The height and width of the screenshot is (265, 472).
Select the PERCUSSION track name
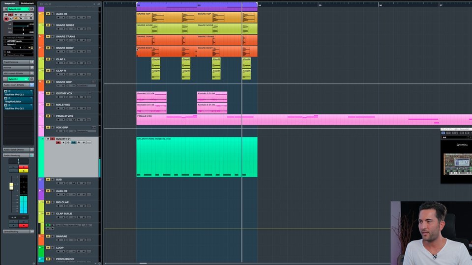click(x=65, y=259)
